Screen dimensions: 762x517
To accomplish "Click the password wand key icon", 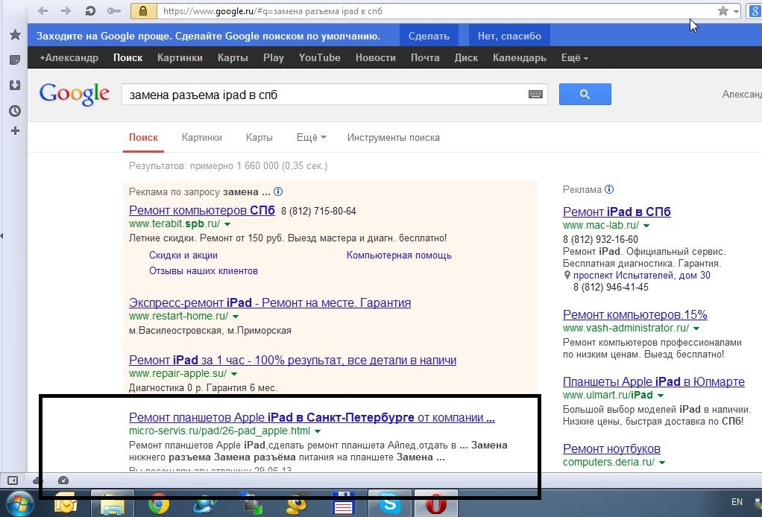I will [114, 10].
